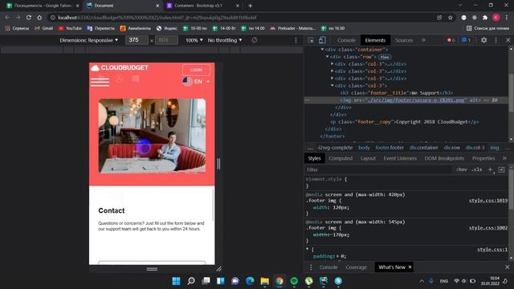Select footer.footer in the breadcrumb
514x289 pixels.
tap(390, 148)
